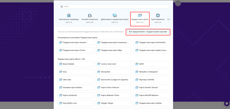Choose Баллы Riot (League of Legends)

tap(113, 80)
